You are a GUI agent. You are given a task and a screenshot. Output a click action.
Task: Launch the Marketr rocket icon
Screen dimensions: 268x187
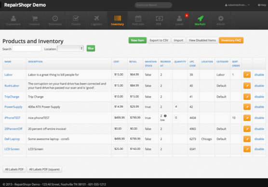click(x=201, y=18)
